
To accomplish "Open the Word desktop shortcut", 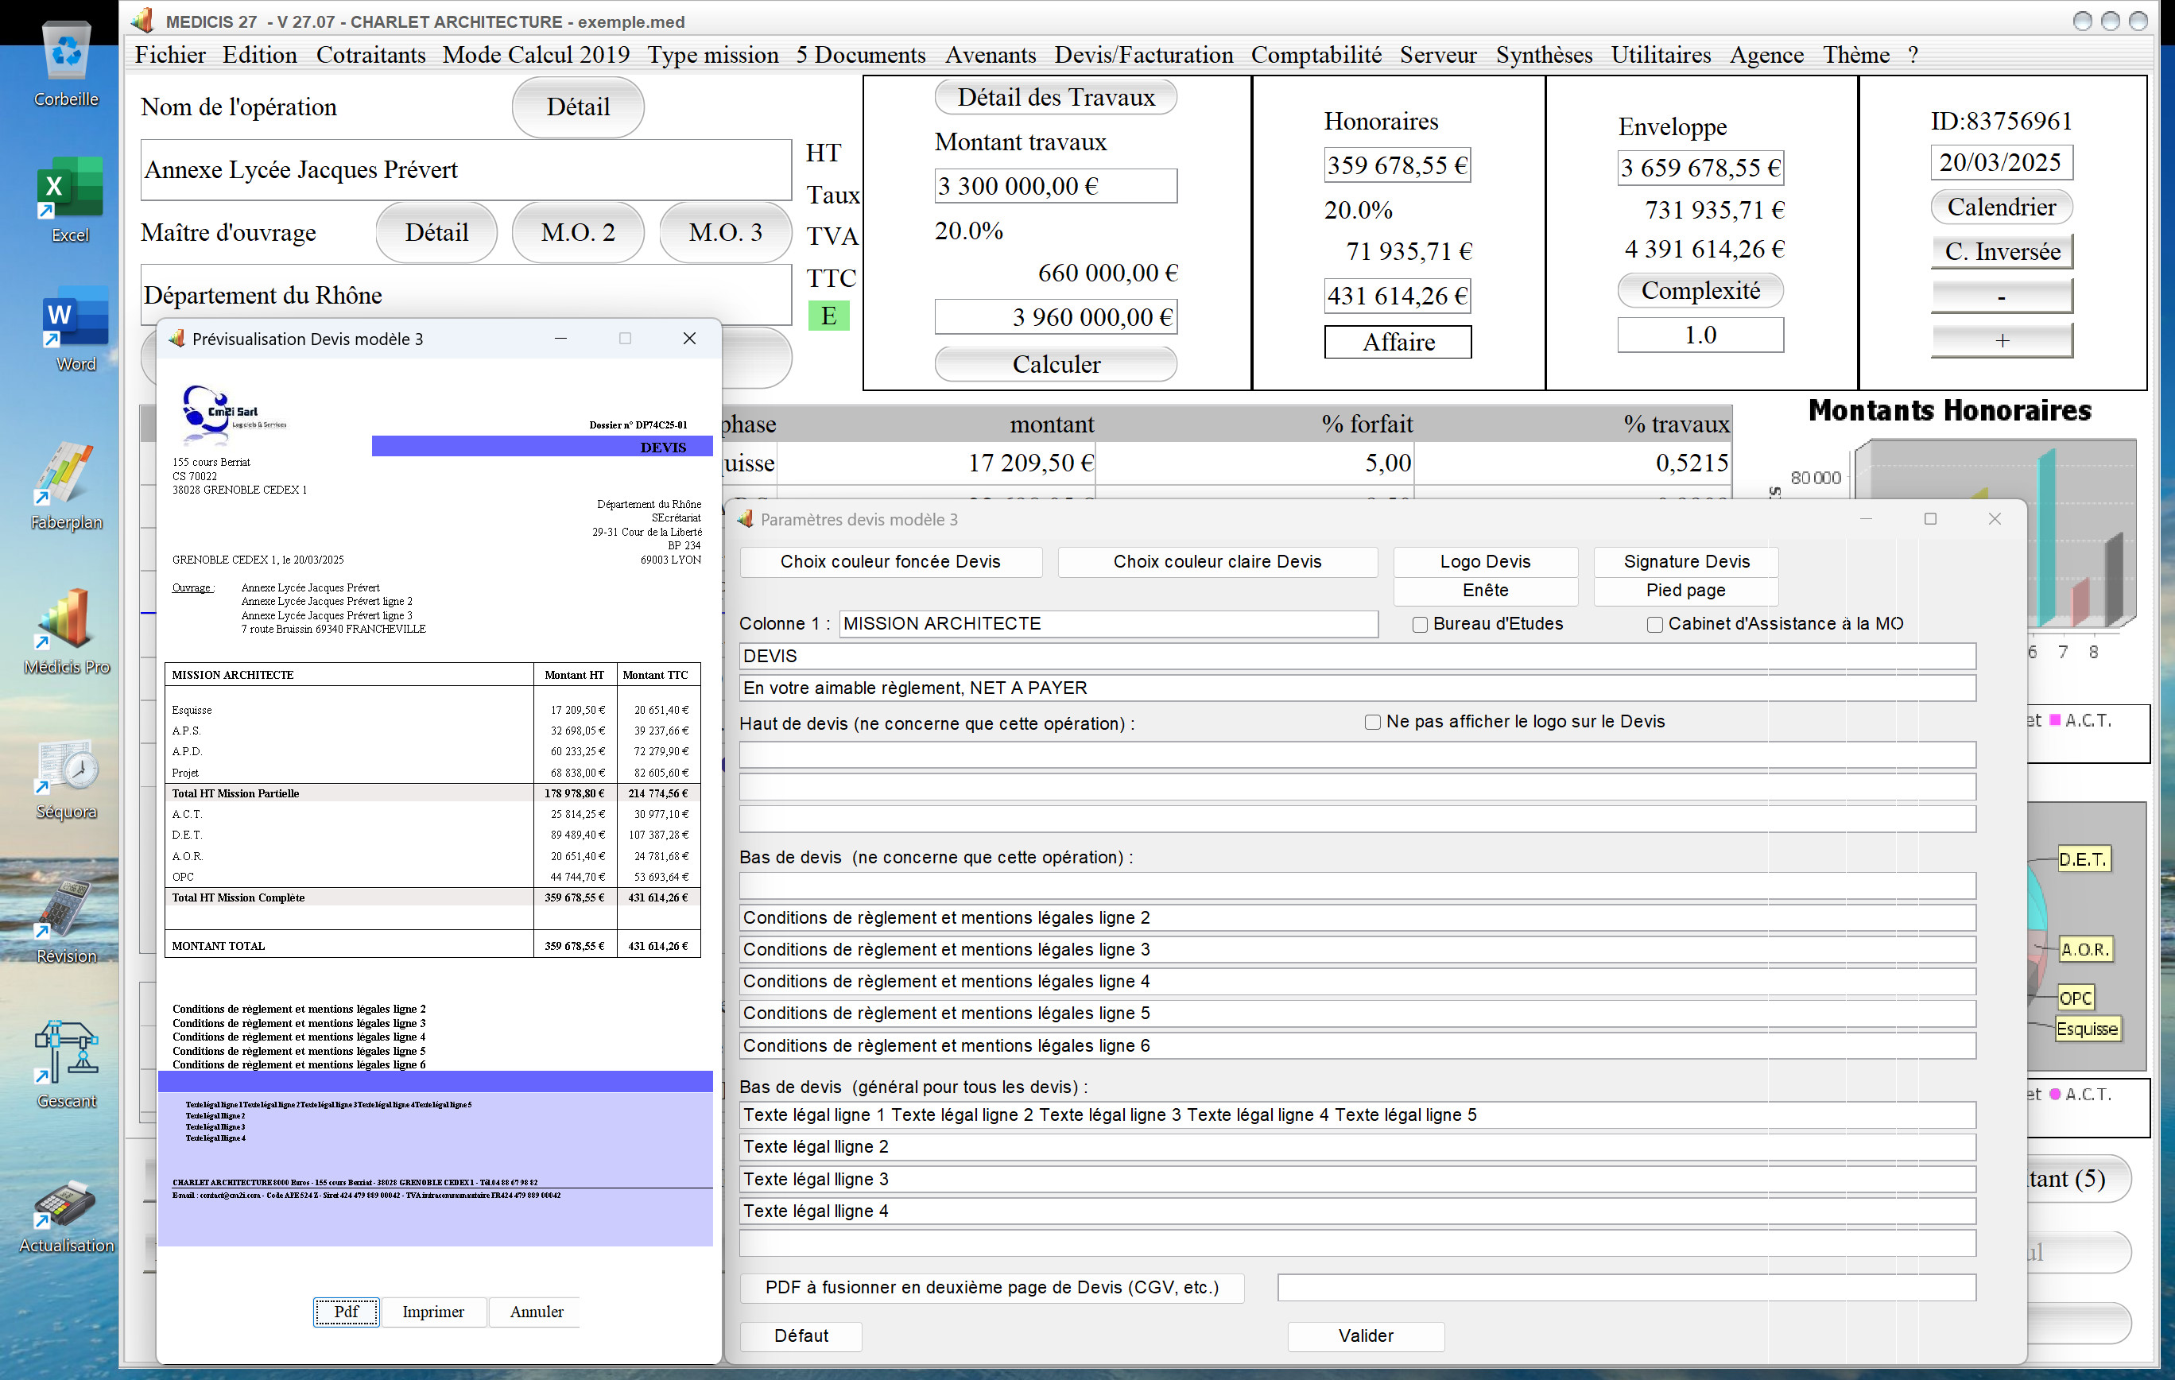I will click(x=75, y=329).
